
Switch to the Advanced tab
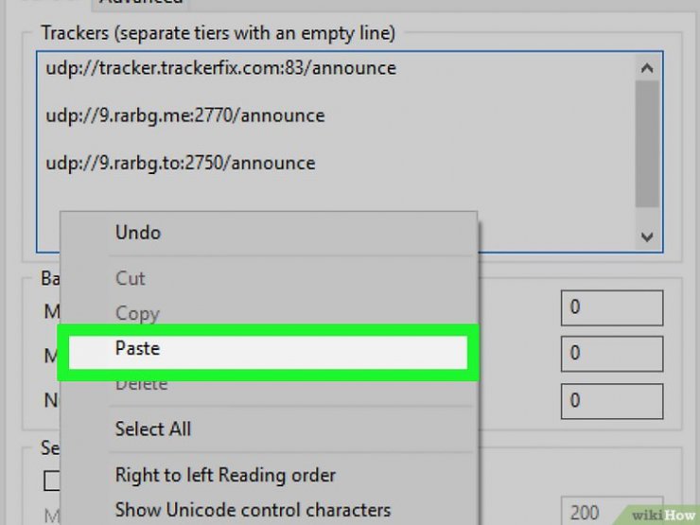(141, 3)
